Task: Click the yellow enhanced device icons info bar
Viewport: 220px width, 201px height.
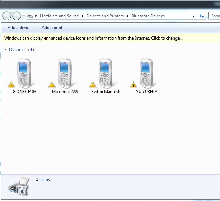Action: pos(111,38)
